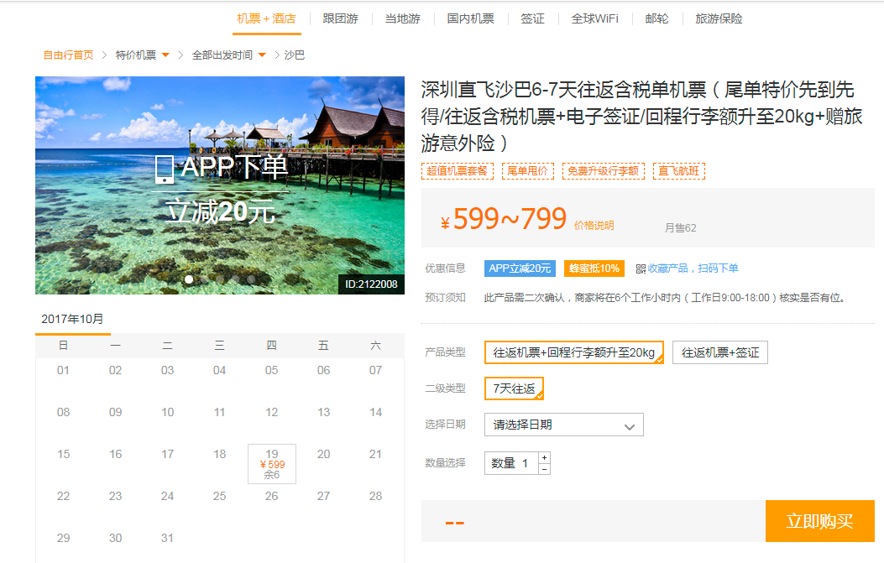Screen dimensions: 884x563
Task: Select the first carousel dot indicator
Action: [189, 279]
